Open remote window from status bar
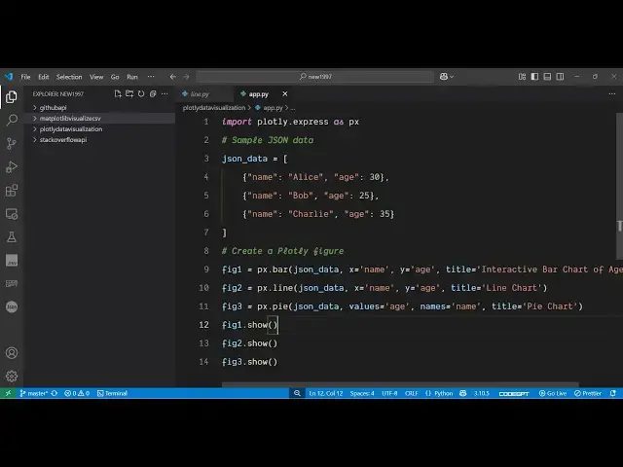The width and height of the screenshot is (623, 467). 8,393
